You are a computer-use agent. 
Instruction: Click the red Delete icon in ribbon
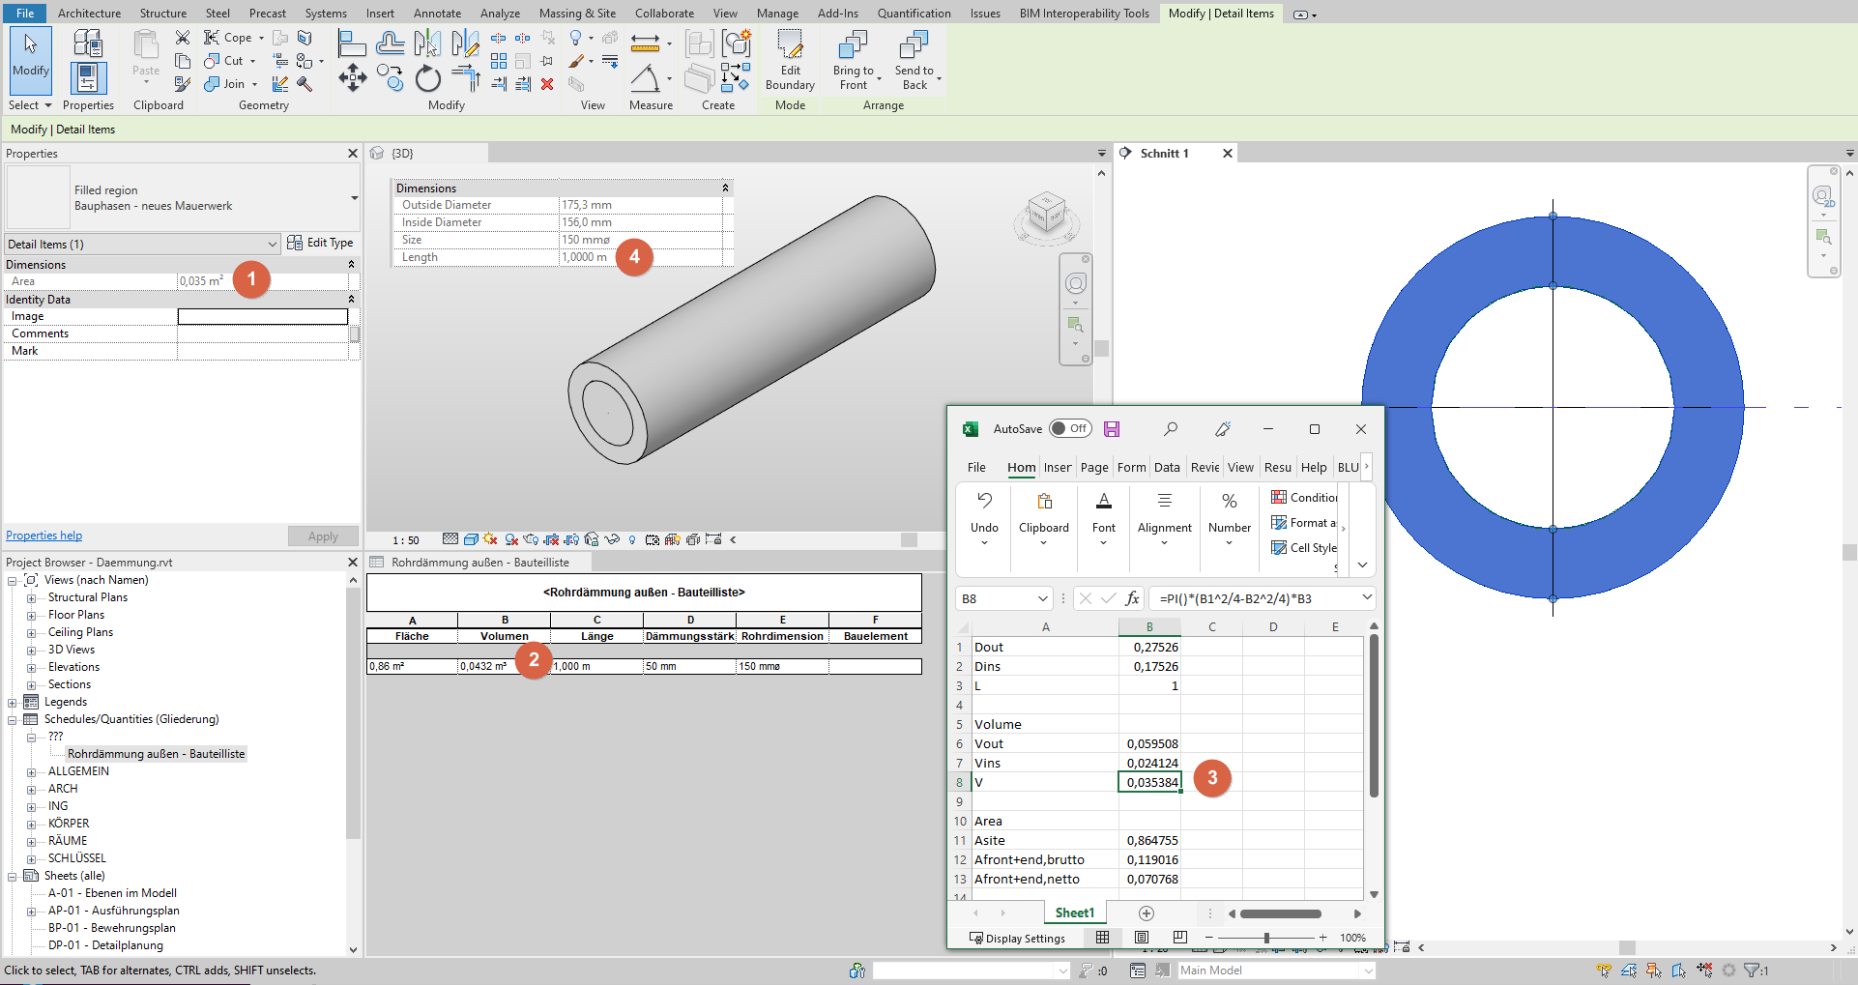pyautogui.click(x=547, y=84)
